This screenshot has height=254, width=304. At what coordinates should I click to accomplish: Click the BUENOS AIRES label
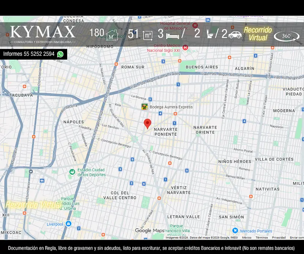pyautogui.click(x=202, y=67)
